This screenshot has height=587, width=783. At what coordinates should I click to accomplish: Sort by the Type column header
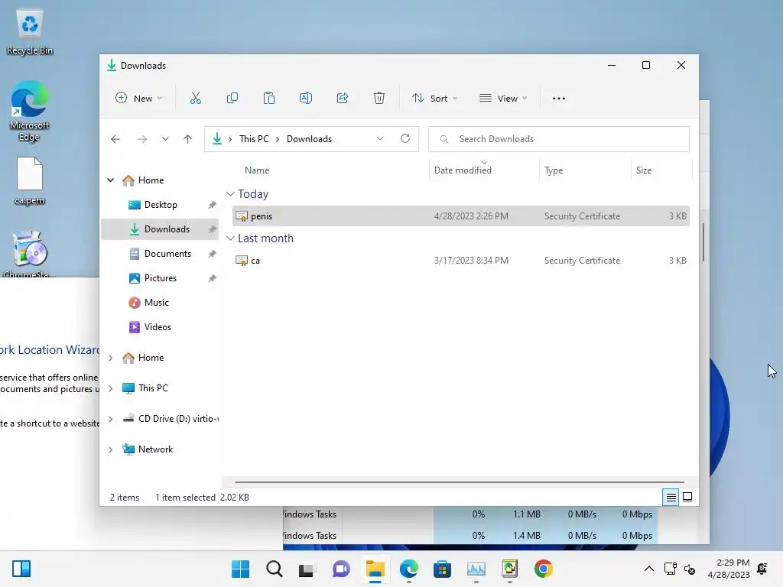coord(554,170)
